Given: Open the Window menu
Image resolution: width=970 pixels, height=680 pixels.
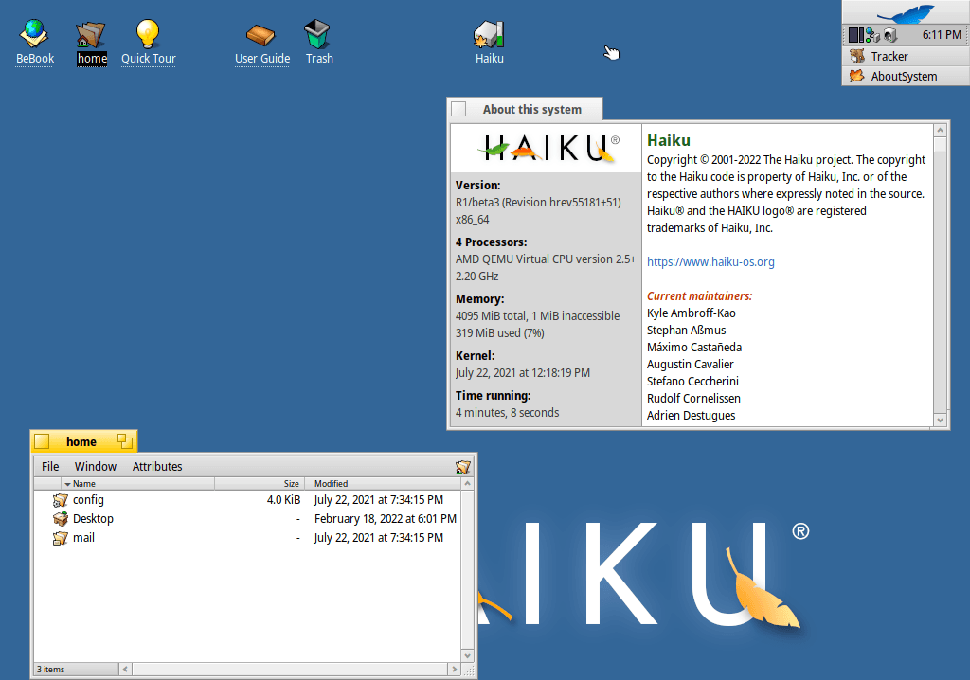Looking at the screenshot, I should click(x=96, y=466).
